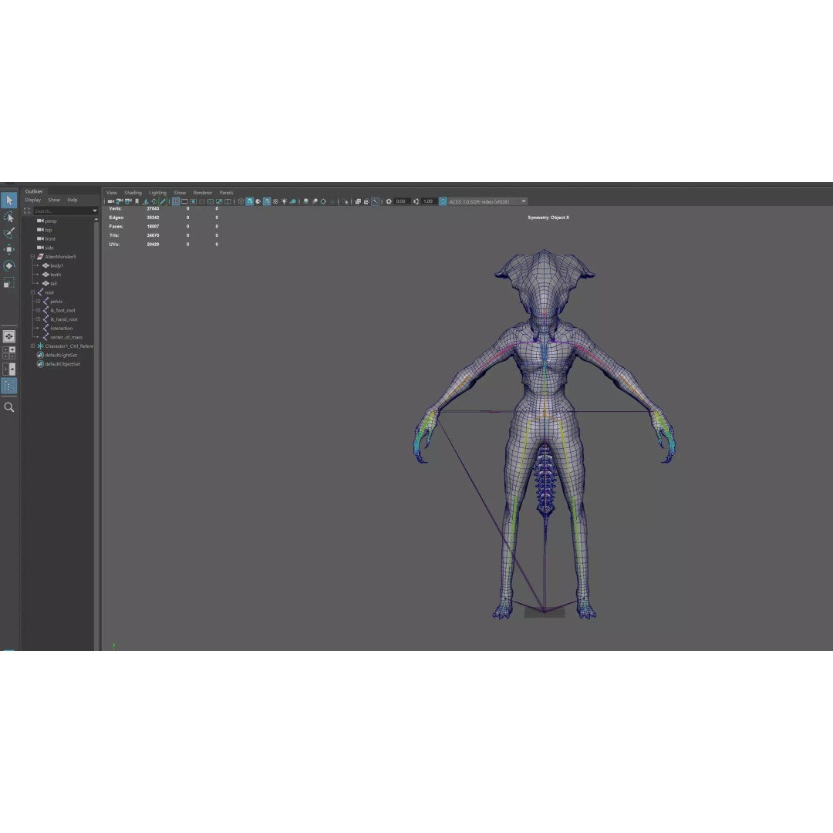Viewport: 833px width, 833px height.
Task: Switch to two-pane side-by-side layout
Action: click(x=9, y=369)
